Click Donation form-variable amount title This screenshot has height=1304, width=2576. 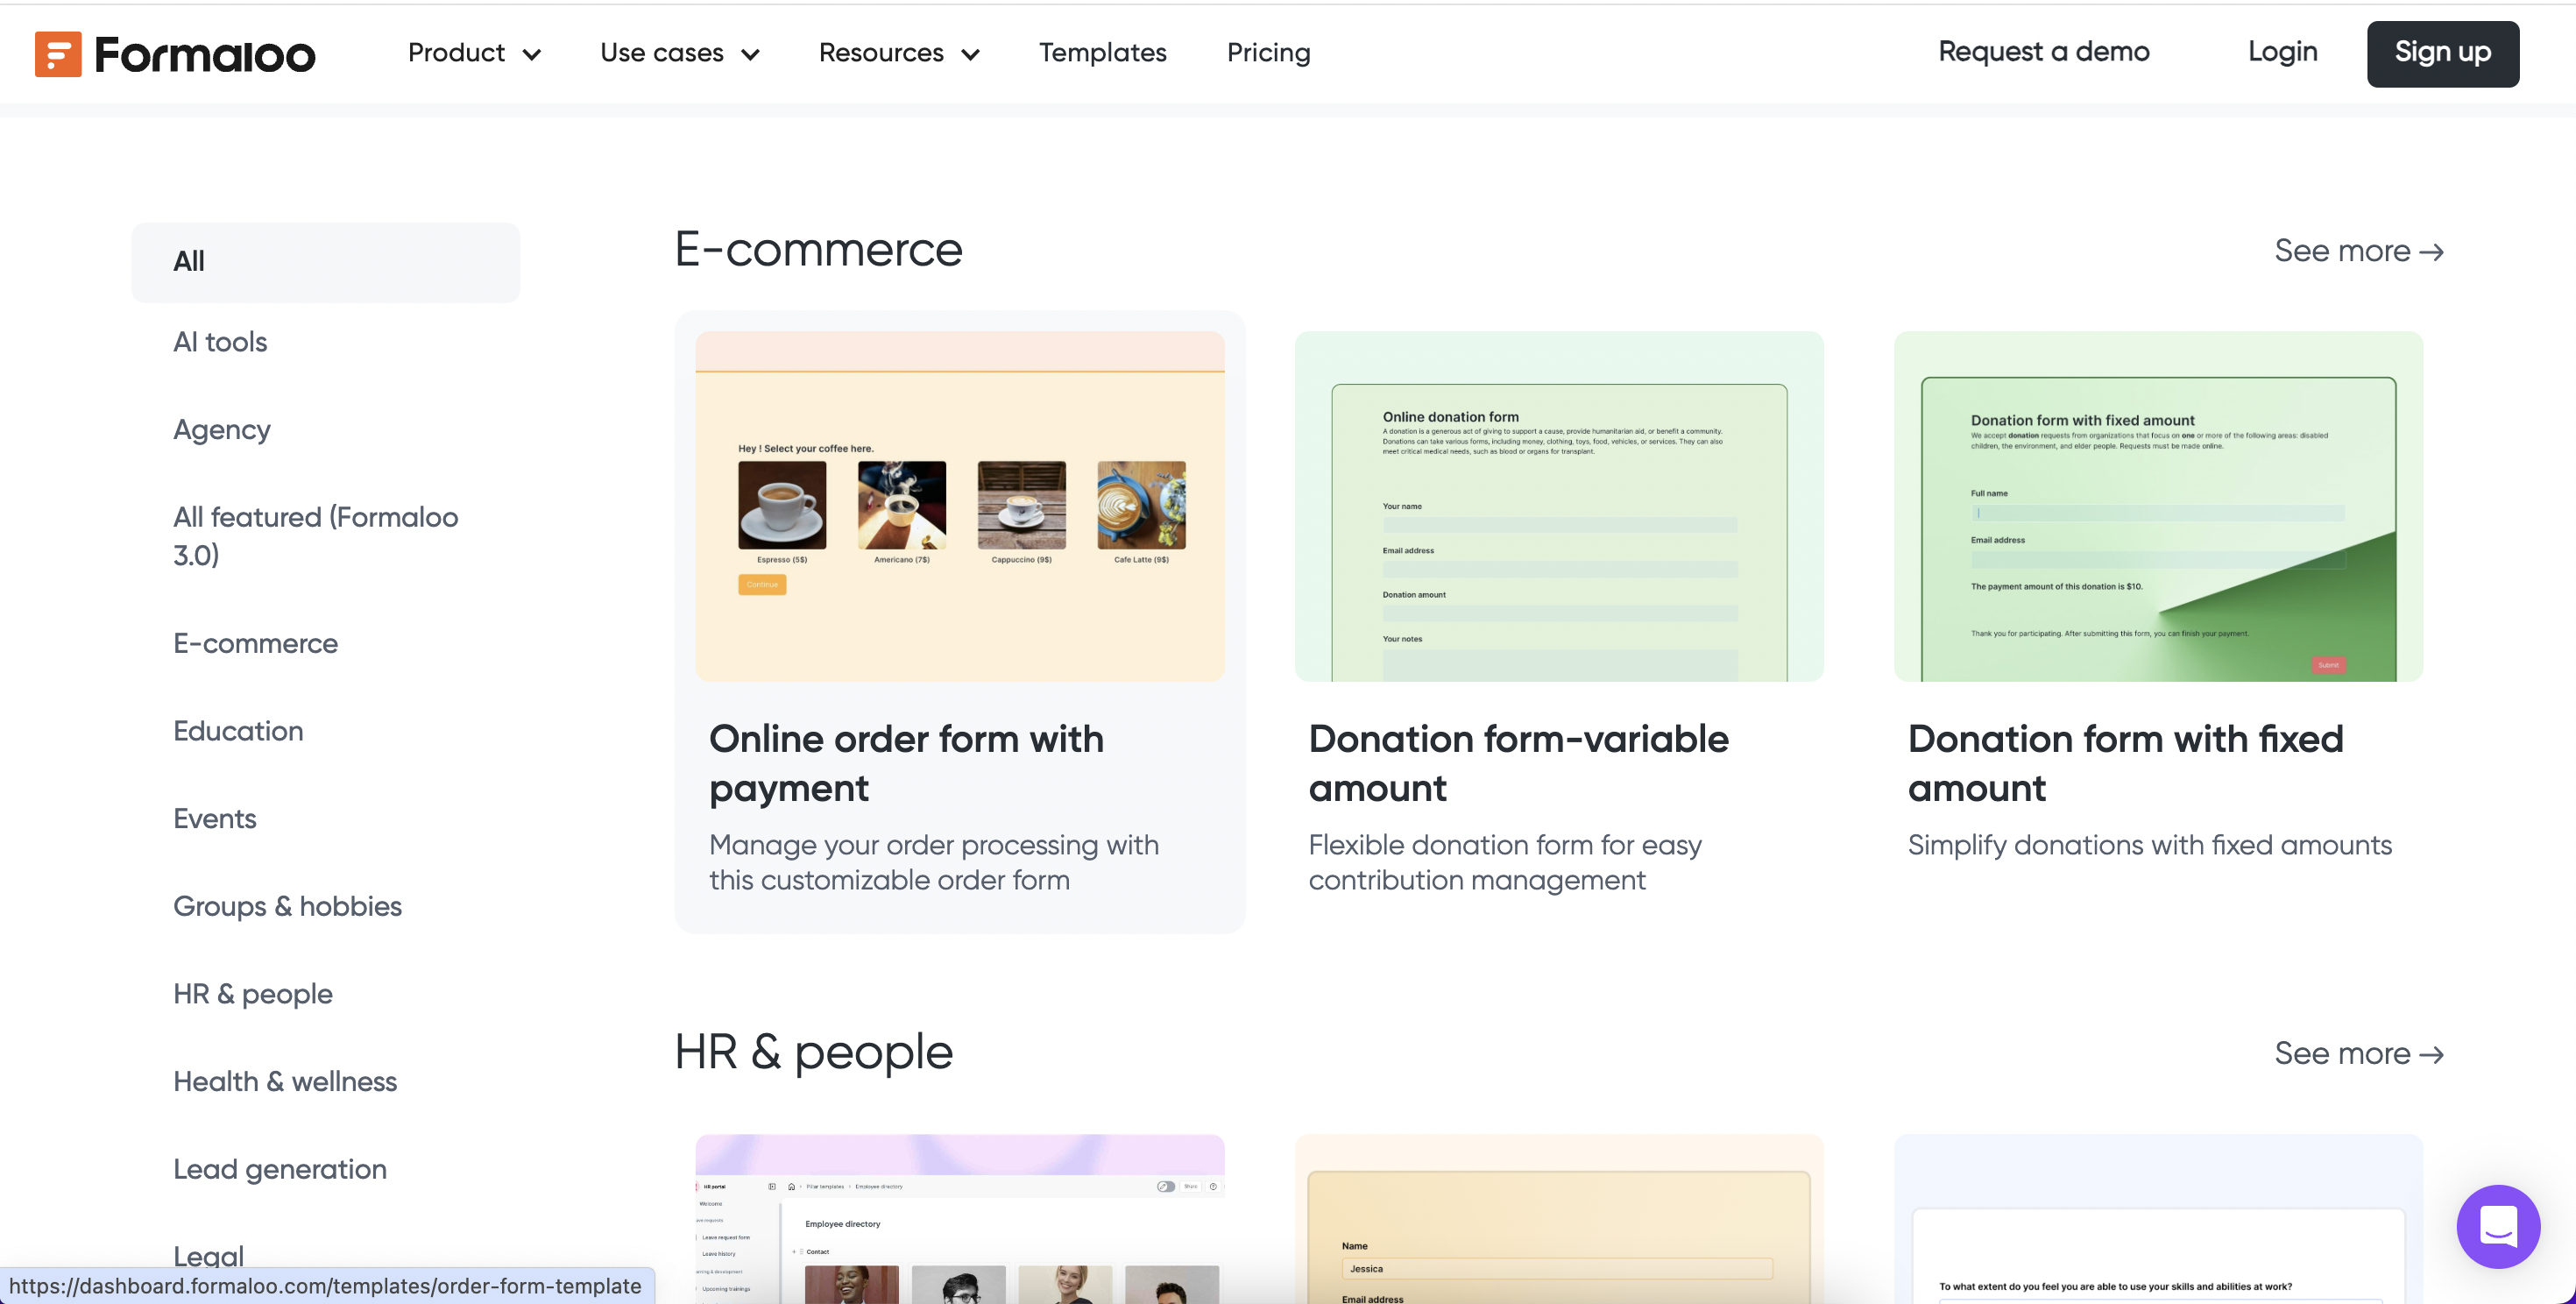coord(1518,764)
